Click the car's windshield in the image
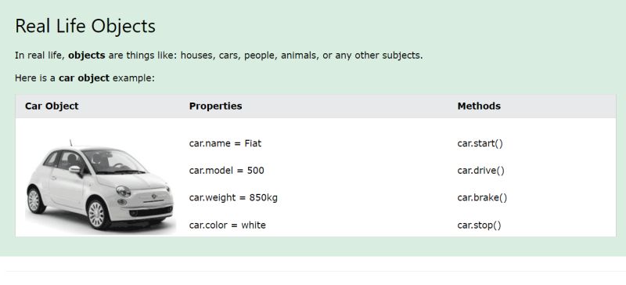Screen dimensions: 626x285 (x=115, y=161)
